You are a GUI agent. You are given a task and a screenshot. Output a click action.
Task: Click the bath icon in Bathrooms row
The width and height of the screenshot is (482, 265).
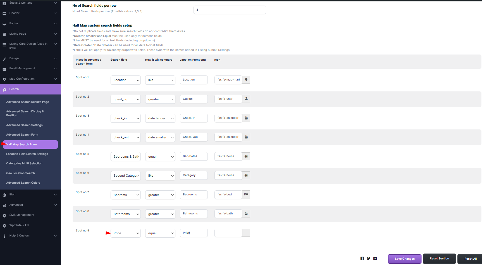(x=246, y=214)
